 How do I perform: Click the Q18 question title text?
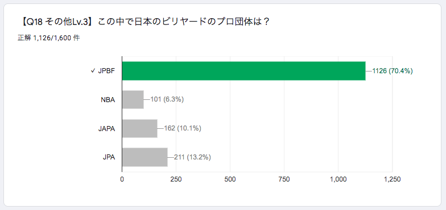(x=144, y=22)
